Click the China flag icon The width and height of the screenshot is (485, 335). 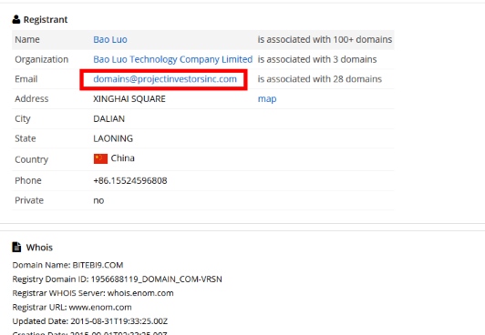(100, 158)
